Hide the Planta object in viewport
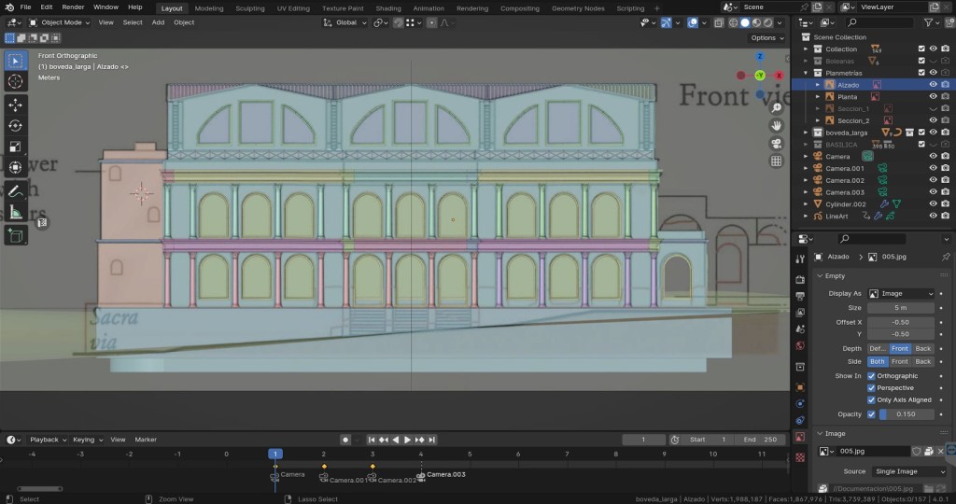Screen dimensions: 956x504 (x=933, y=97)
